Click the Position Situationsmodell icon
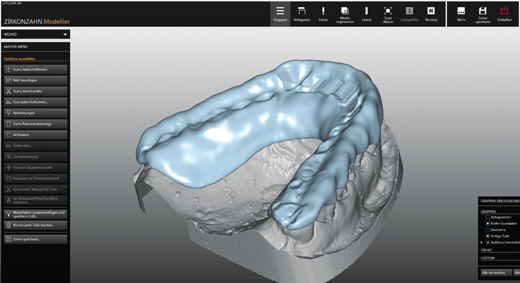Viewport: 520px width, 283px height. [x=9, y=167]
